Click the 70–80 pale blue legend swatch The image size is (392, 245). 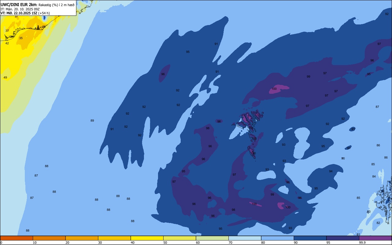point(245,238)
